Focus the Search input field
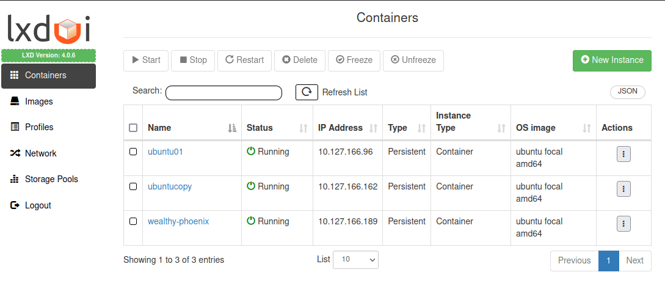Viewport: 665px width, 283px height. point(223,93)
